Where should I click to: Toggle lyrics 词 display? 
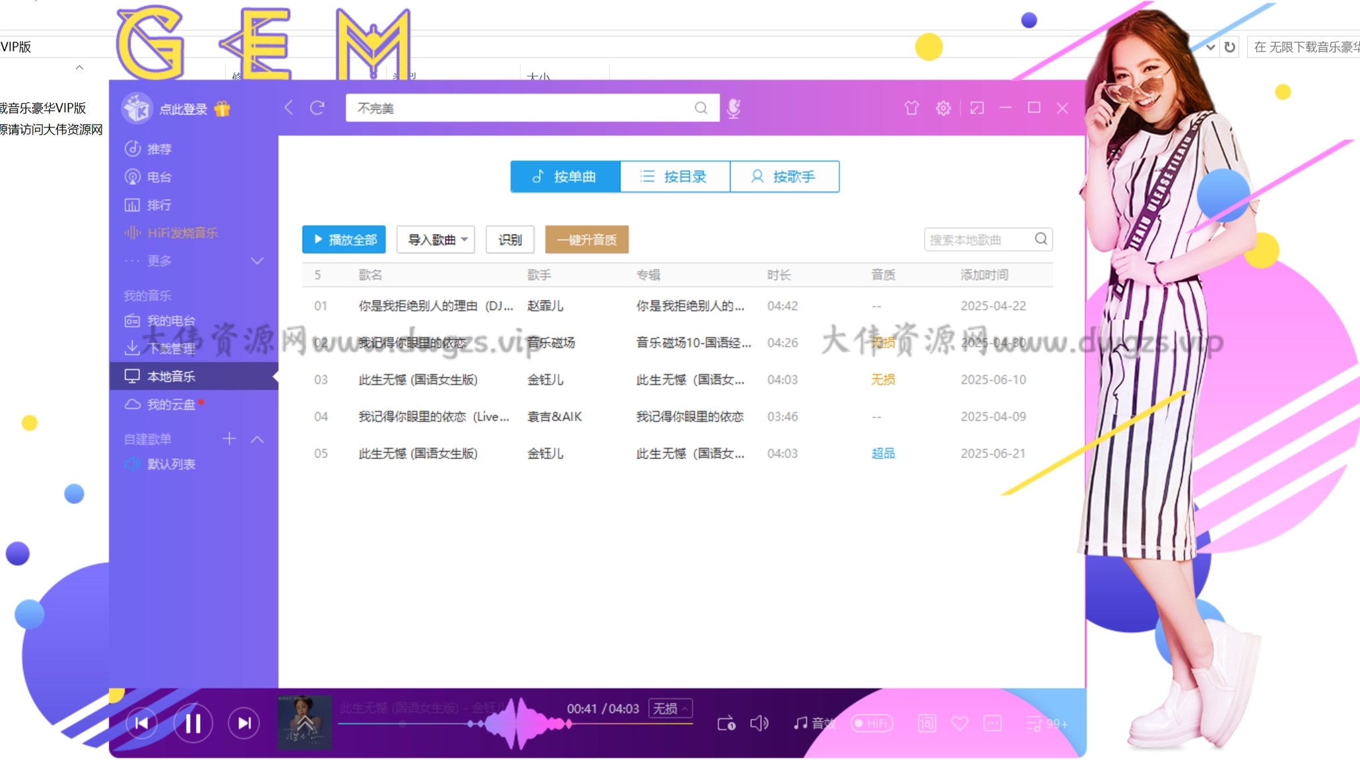[926, 723]
